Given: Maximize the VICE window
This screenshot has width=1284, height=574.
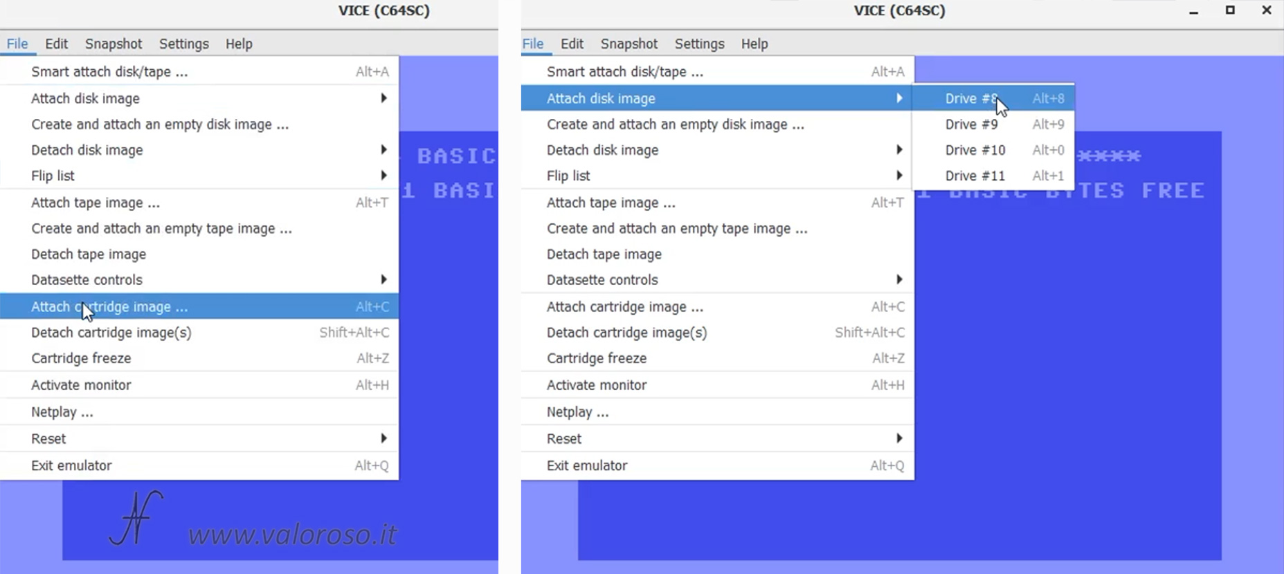Looking at the screenshot, I should point(1230,10).
